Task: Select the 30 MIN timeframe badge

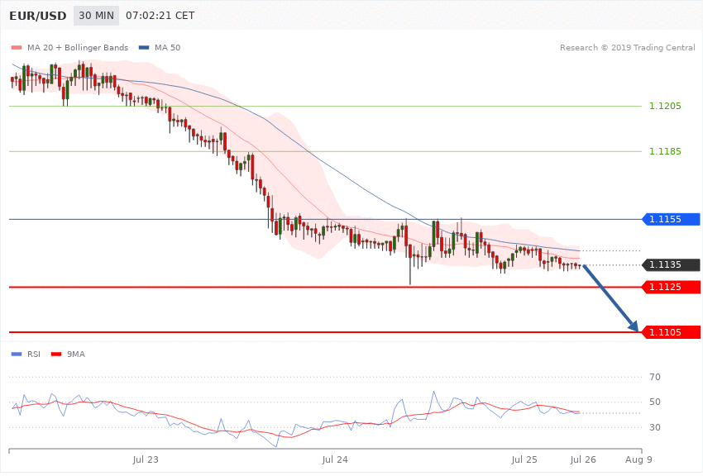Action: [x=97, y=16]
